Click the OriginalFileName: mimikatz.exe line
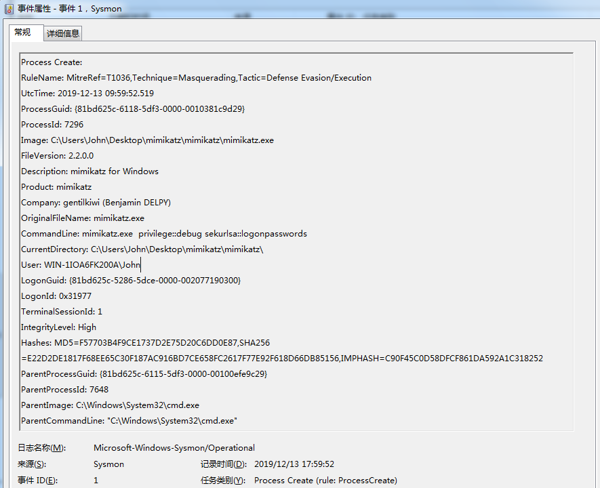The height and width of the screenshot is (488, 600). coord(83,218)
